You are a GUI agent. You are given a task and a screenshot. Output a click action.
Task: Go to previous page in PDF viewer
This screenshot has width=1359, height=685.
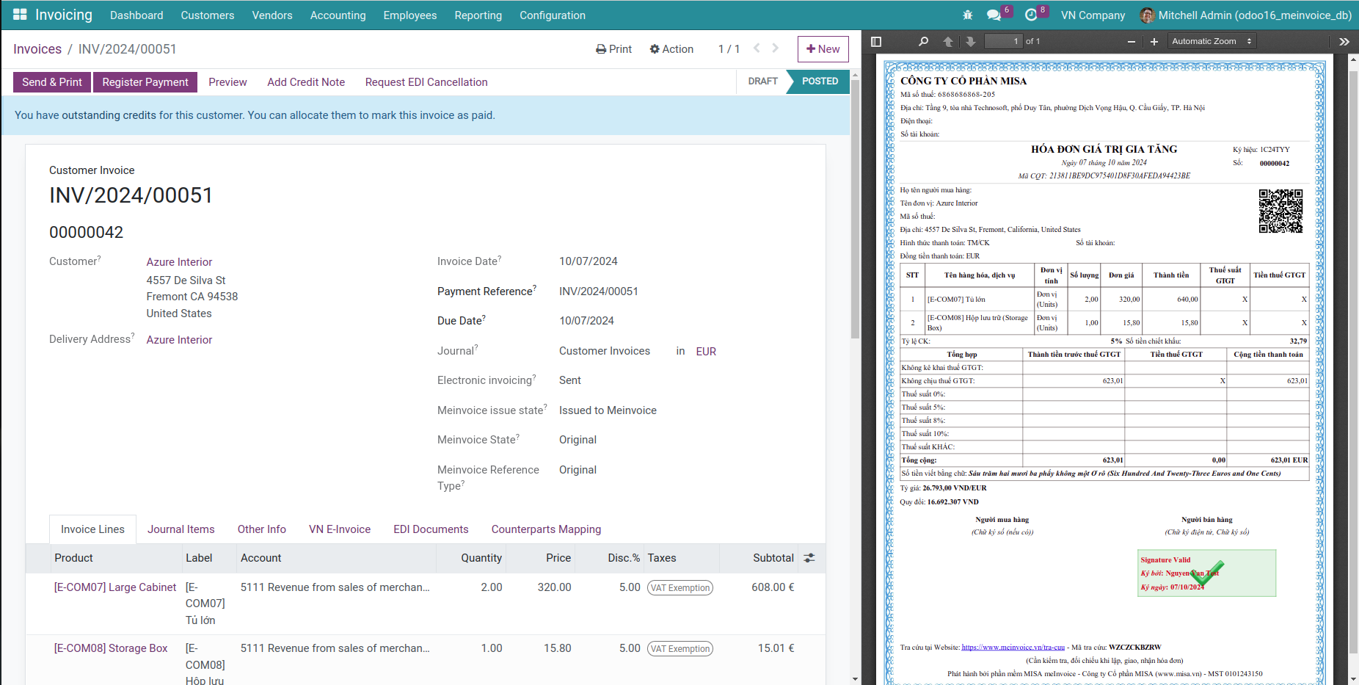[948, 42]
